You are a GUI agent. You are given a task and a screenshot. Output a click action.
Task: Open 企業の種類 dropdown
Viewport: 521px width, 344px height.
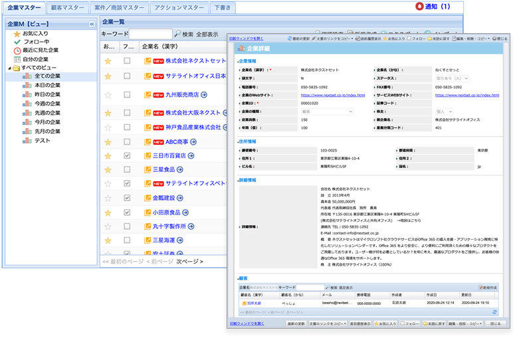click(x=327, y=112)
